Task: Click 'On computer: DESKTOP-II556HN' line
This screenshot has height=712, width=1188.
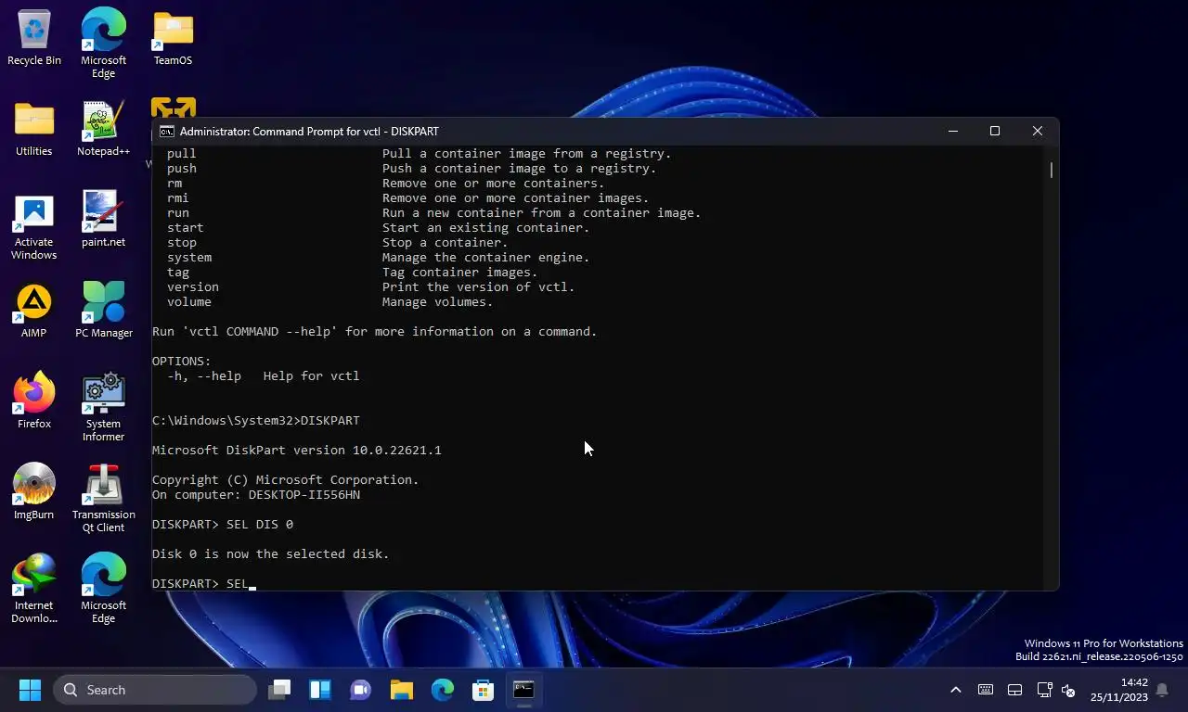Action: [256, 495]
